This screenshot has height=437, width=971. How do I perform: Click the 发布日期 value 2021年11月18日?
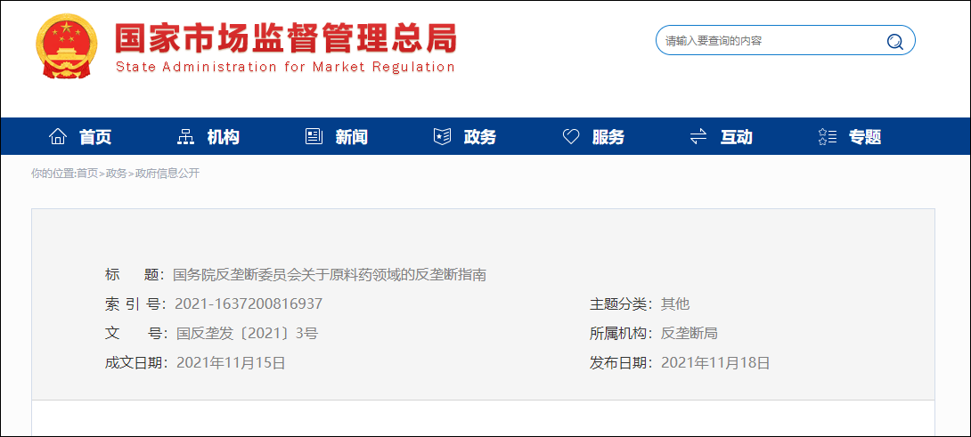click(715, 363)
